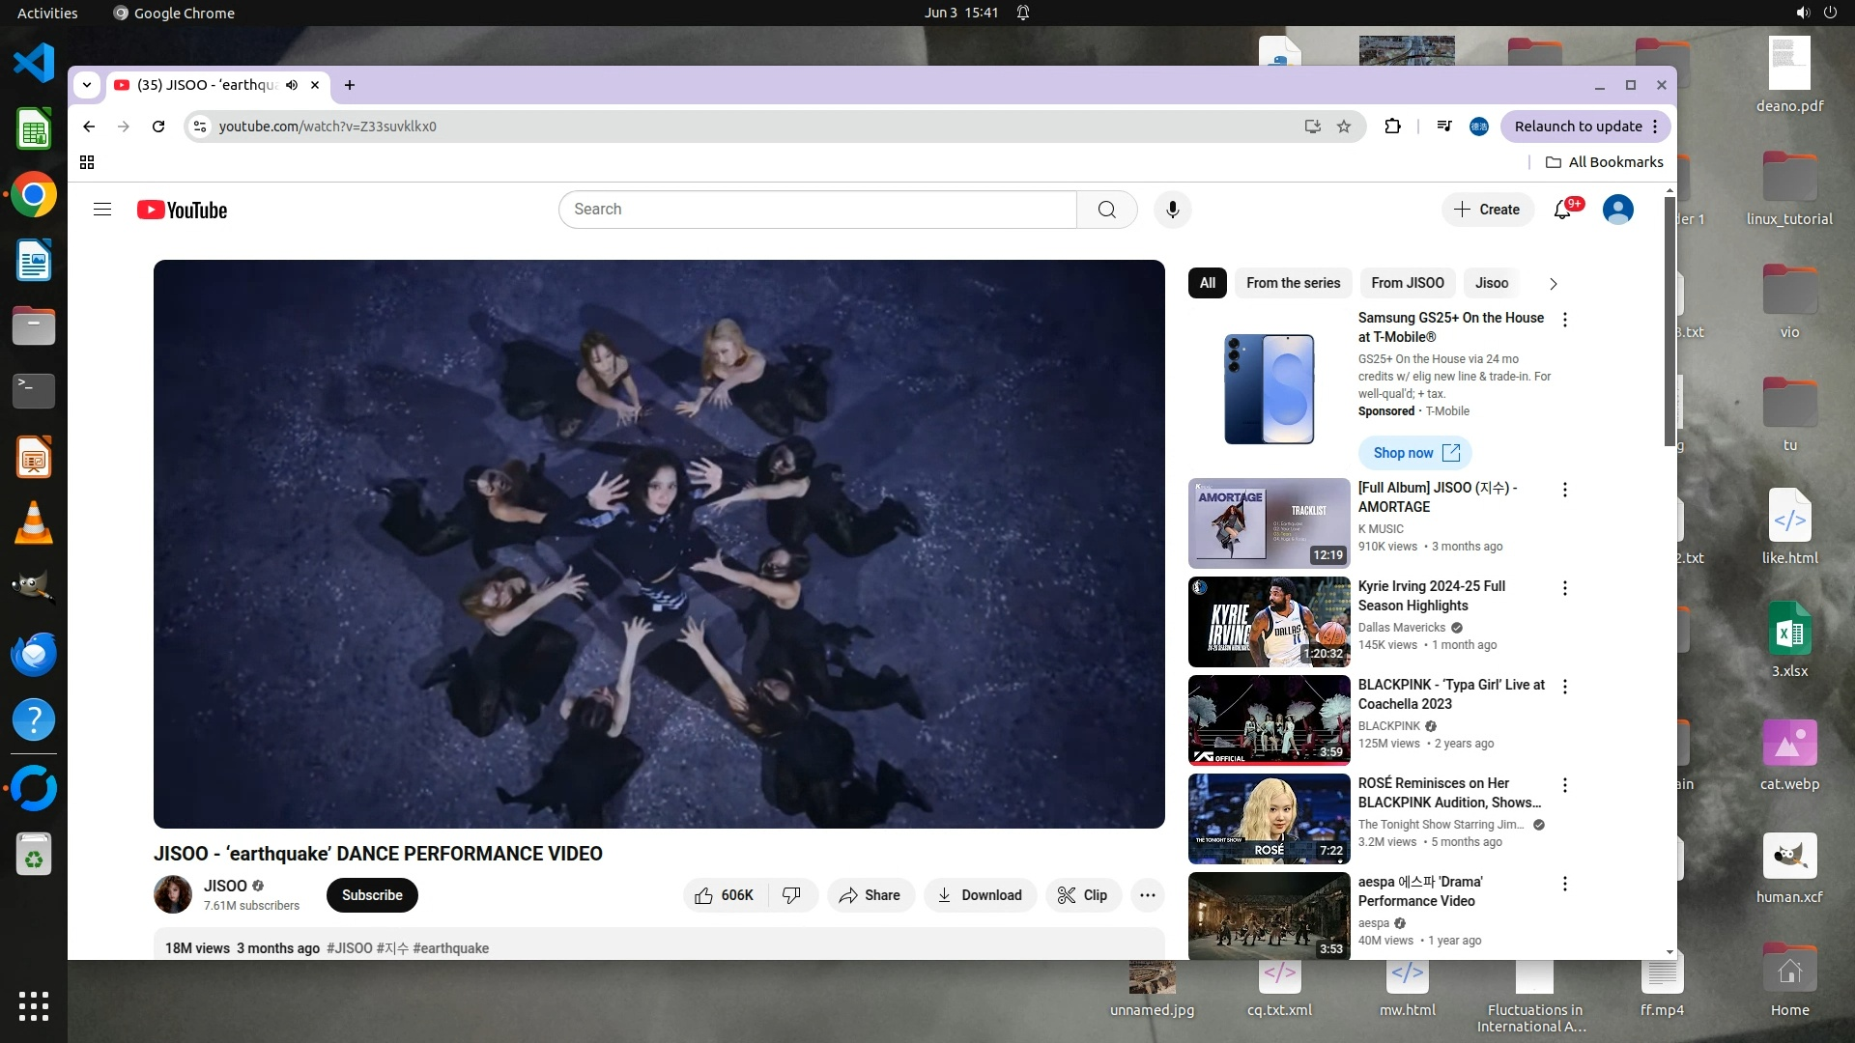This screenshot has width=1855, height=1043.
Task: Open the YouTube notifications bell
Action: (1562, 210)
